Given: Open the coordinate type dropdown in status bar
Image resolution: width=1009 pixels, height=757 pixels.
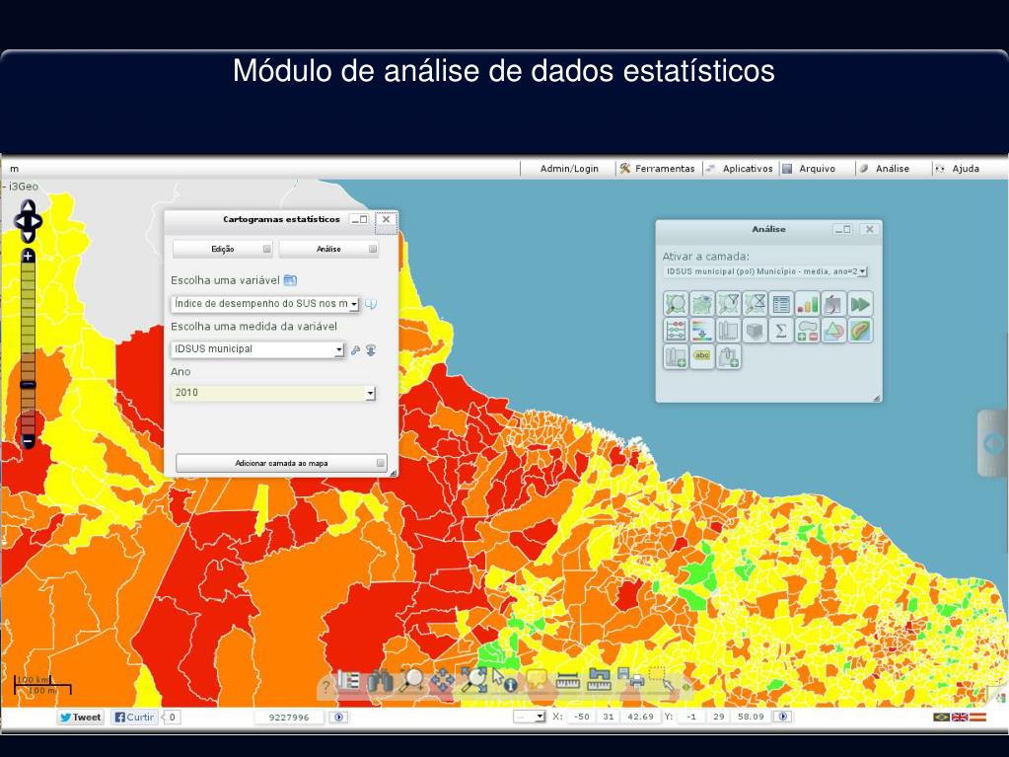Looking at the screenshot, I should (x=529, y=717).
